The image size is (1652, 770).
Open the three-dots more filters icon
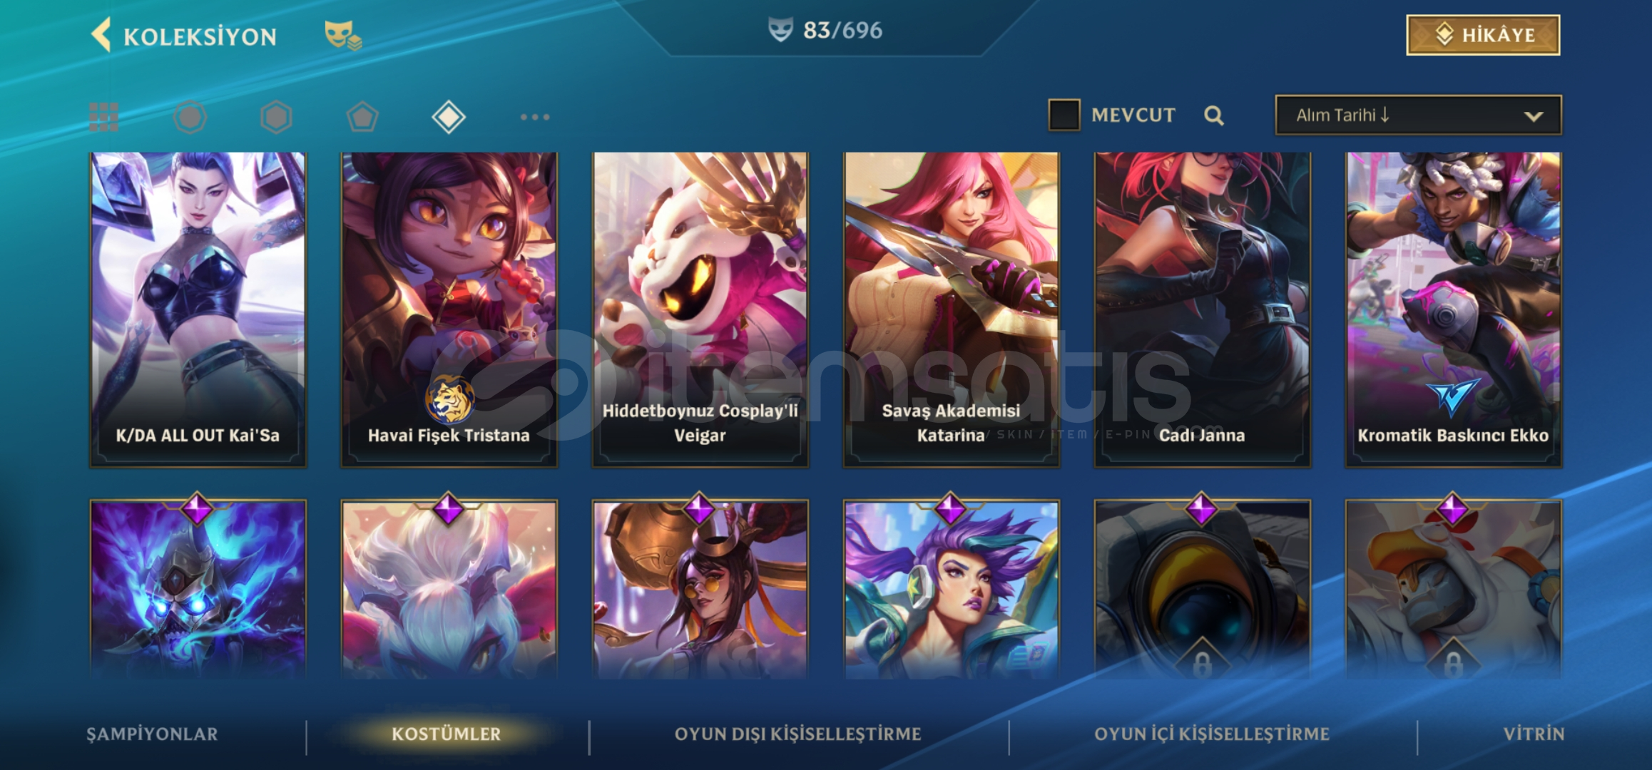(x=535, y=117)
